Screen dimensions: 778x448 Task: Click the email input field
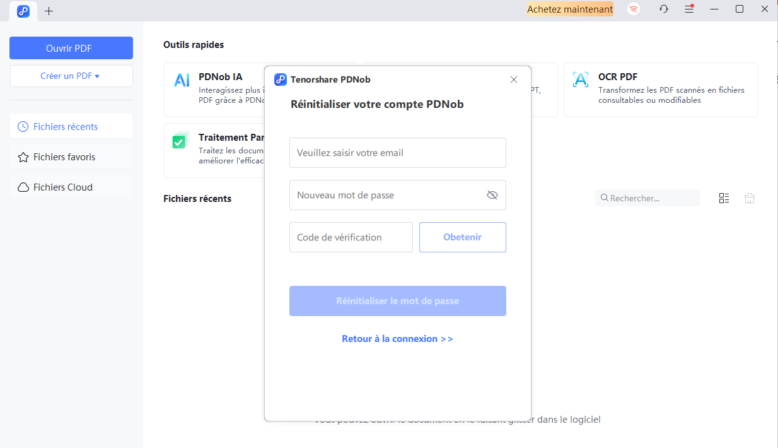[397, 153]
